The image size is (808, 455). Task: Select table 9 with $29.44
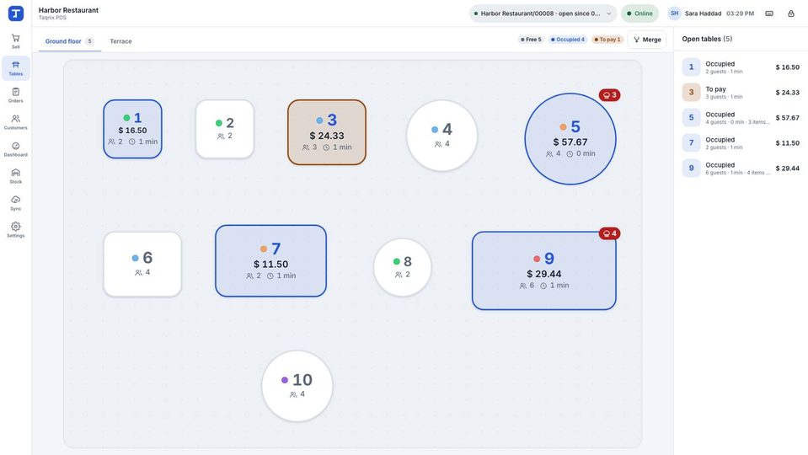544,270
